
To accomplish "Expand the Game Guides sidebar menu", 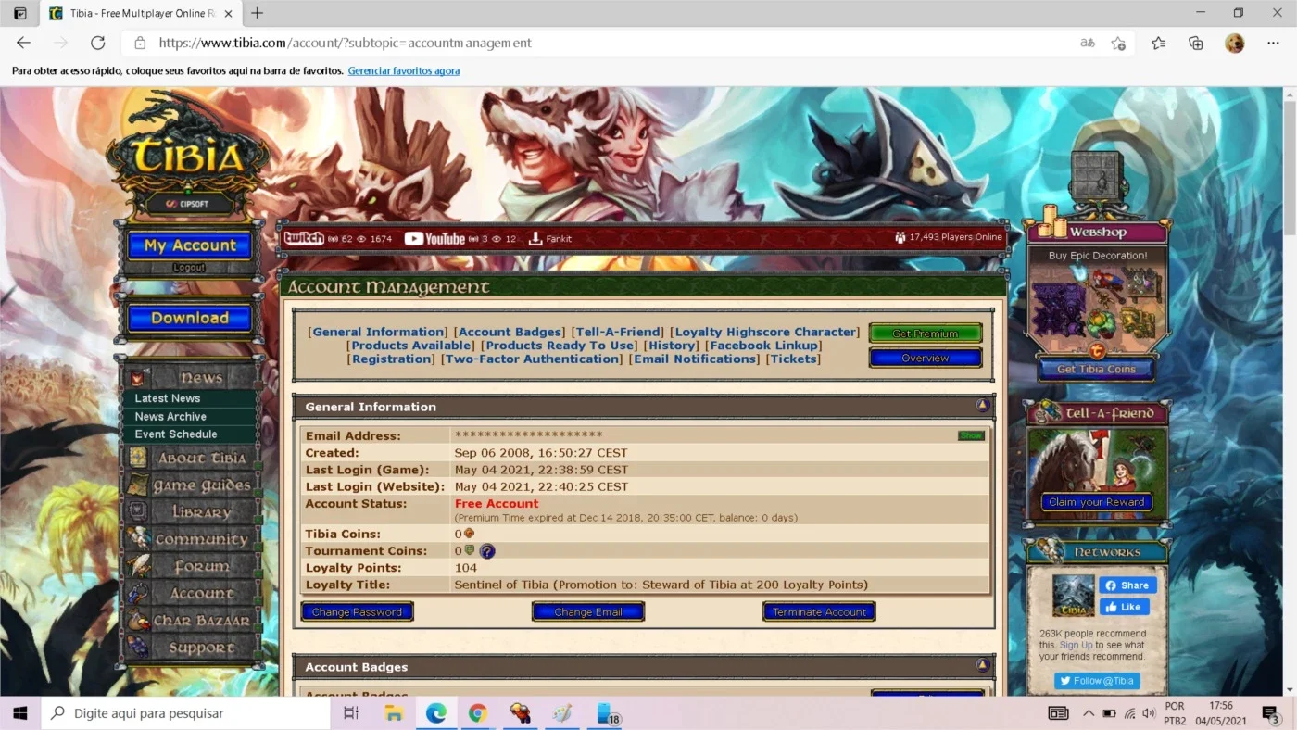I will tap(191, 485).
